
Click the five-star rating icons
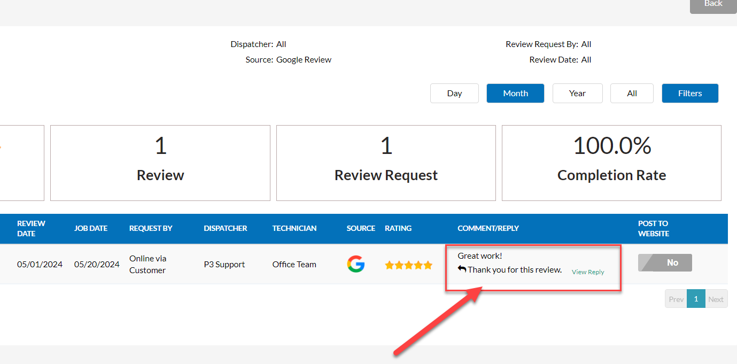pyautogui.click(x=409, y=265)
